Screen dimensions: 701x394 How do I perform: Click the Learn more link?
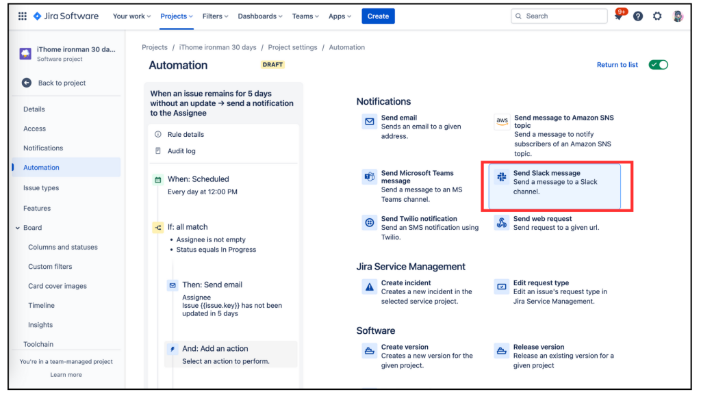(66, 375)
